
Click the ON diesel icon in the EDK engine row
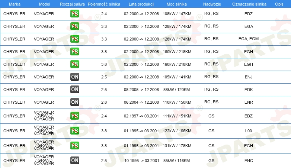point(74,89)
